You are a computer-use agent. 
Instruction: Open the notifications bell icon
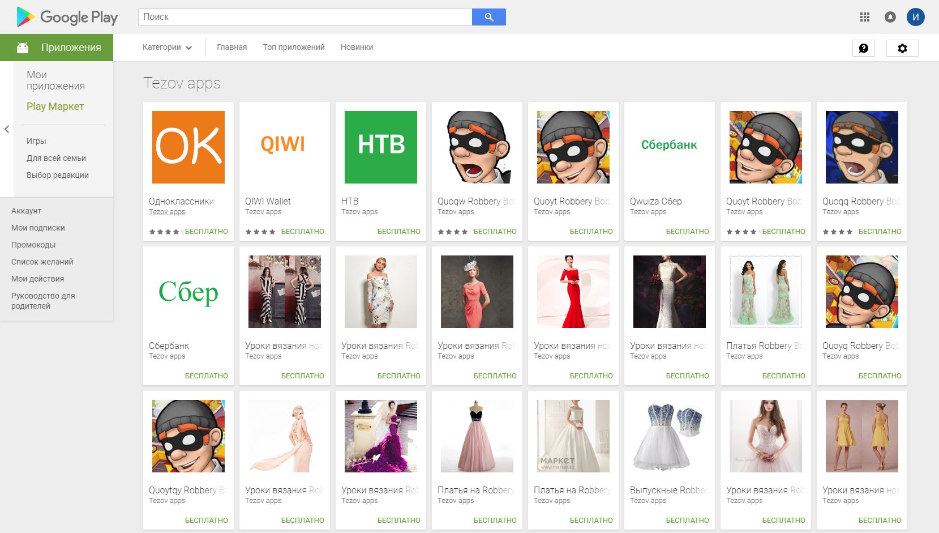tap(890, 17)
